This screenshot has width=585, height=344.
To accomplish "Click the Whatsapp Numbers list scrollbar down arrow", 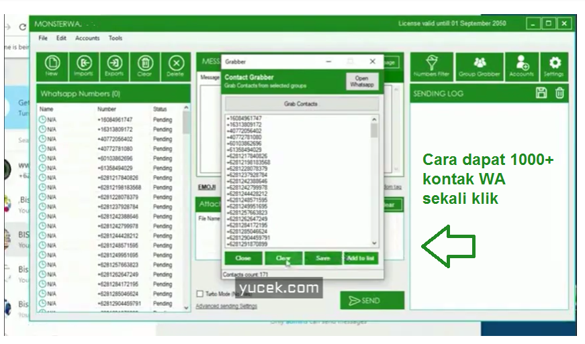I will (186, 308).
